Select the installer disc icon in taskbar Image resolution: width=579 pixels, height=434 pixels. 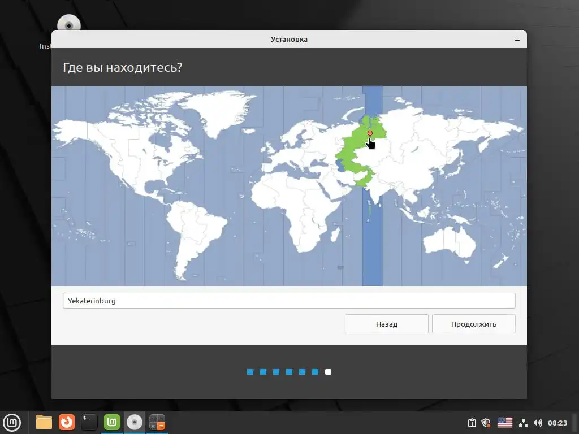click(x=135, y=423)
